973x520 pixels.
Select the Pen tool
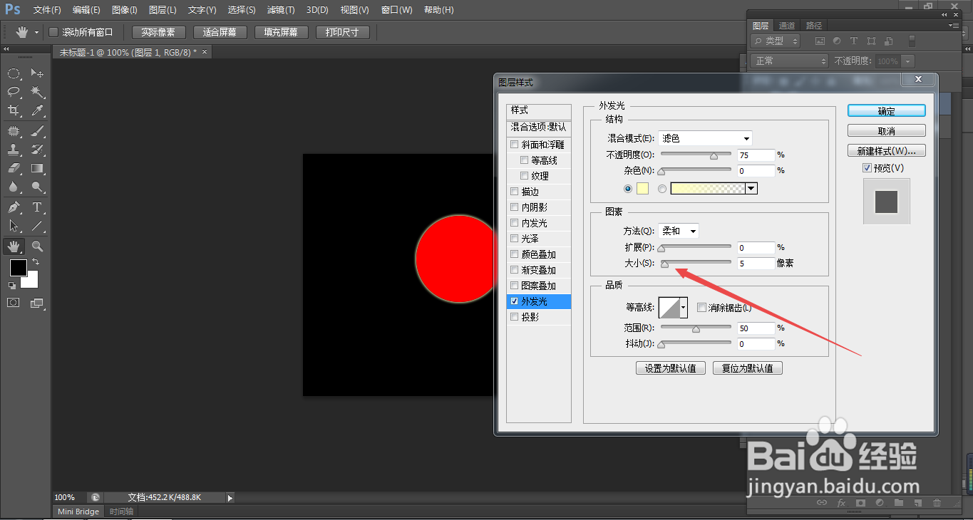point(14,207)
